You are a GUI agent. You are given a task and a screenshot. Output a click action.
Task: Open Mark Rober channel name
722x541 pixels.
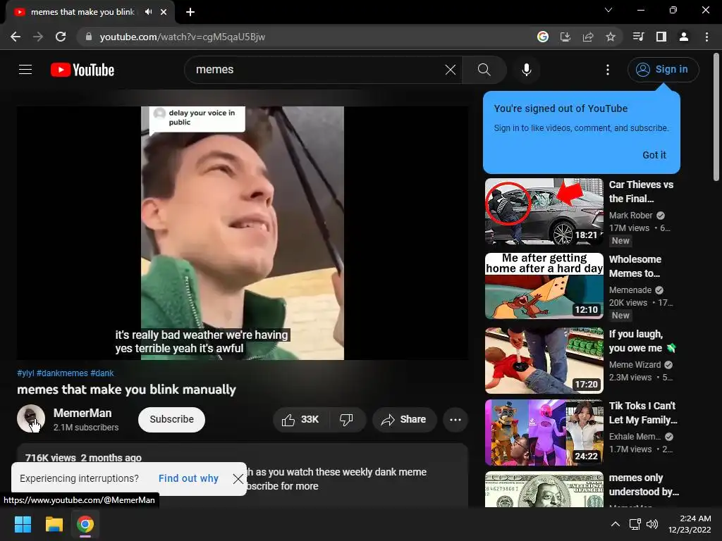pyautogui.click(x=630, y=216)
